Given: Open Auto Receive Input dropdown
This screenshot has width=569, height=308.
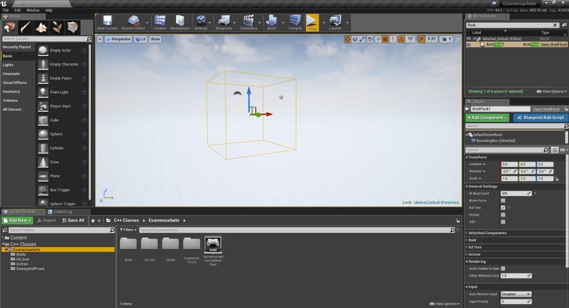Looking at the screenshot, I should point(516,294).
